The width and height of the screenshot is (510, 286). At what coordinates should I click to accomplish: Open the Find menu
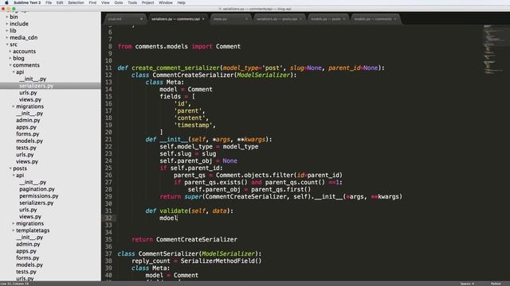click(92, 2)
